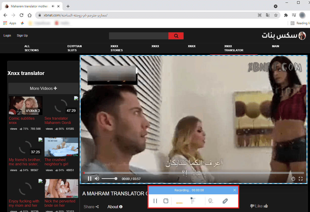
Task: Click the Login link
Action: tap(7, 36)
